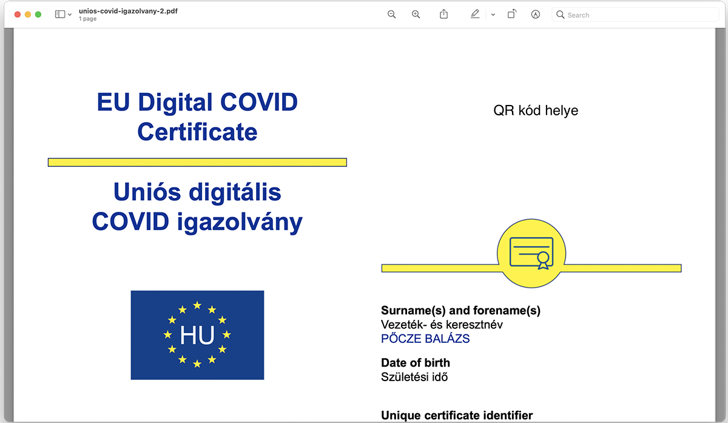Click the 'Date of birth' label
Screen dimensions: 728x423
click(x=416, y=363)
